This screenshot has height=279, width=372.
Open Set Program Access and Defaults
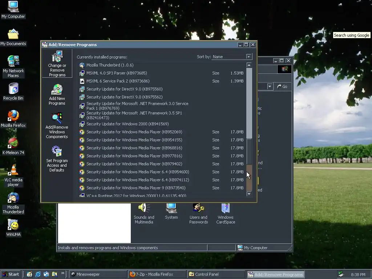coord(57,159)
